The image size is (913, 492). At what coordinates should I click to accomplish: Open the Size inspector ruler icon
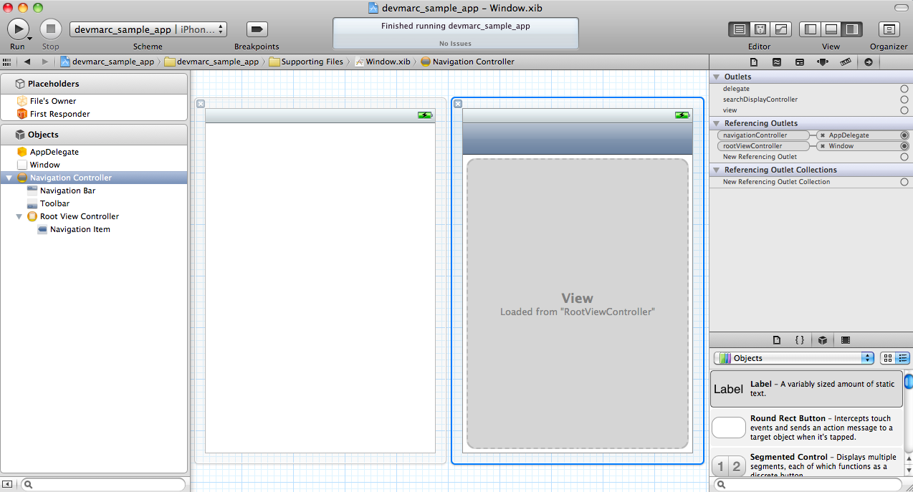(846, 62)
